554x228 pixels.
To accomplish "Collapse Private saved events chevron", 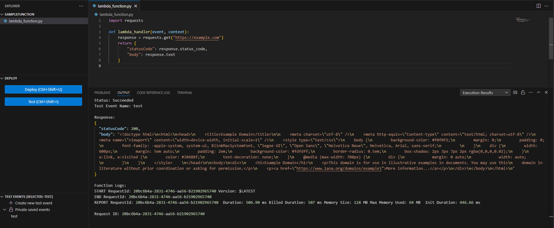I will tap(4, 209).
